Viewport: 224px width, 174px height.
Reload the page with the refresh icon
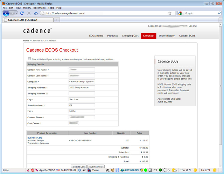coord(22,13)
